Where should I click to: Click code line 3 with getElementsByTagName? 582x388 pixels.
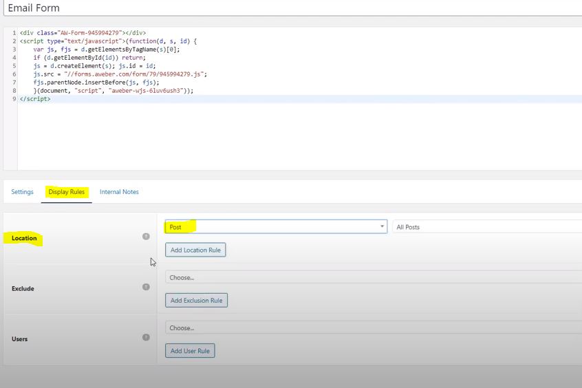106,50
